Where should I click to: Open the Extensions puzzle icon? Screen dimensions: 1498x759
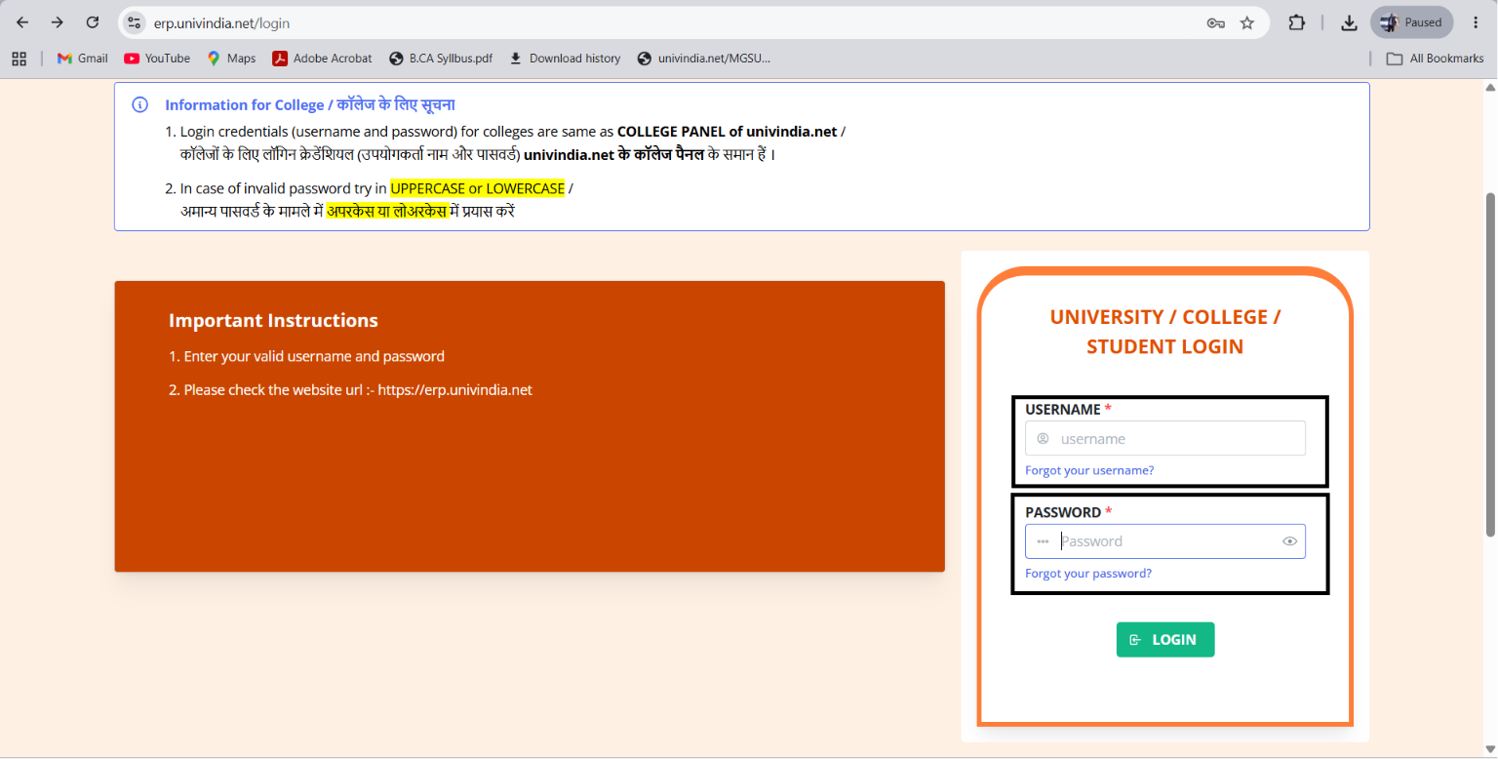tap(1297, 22)
